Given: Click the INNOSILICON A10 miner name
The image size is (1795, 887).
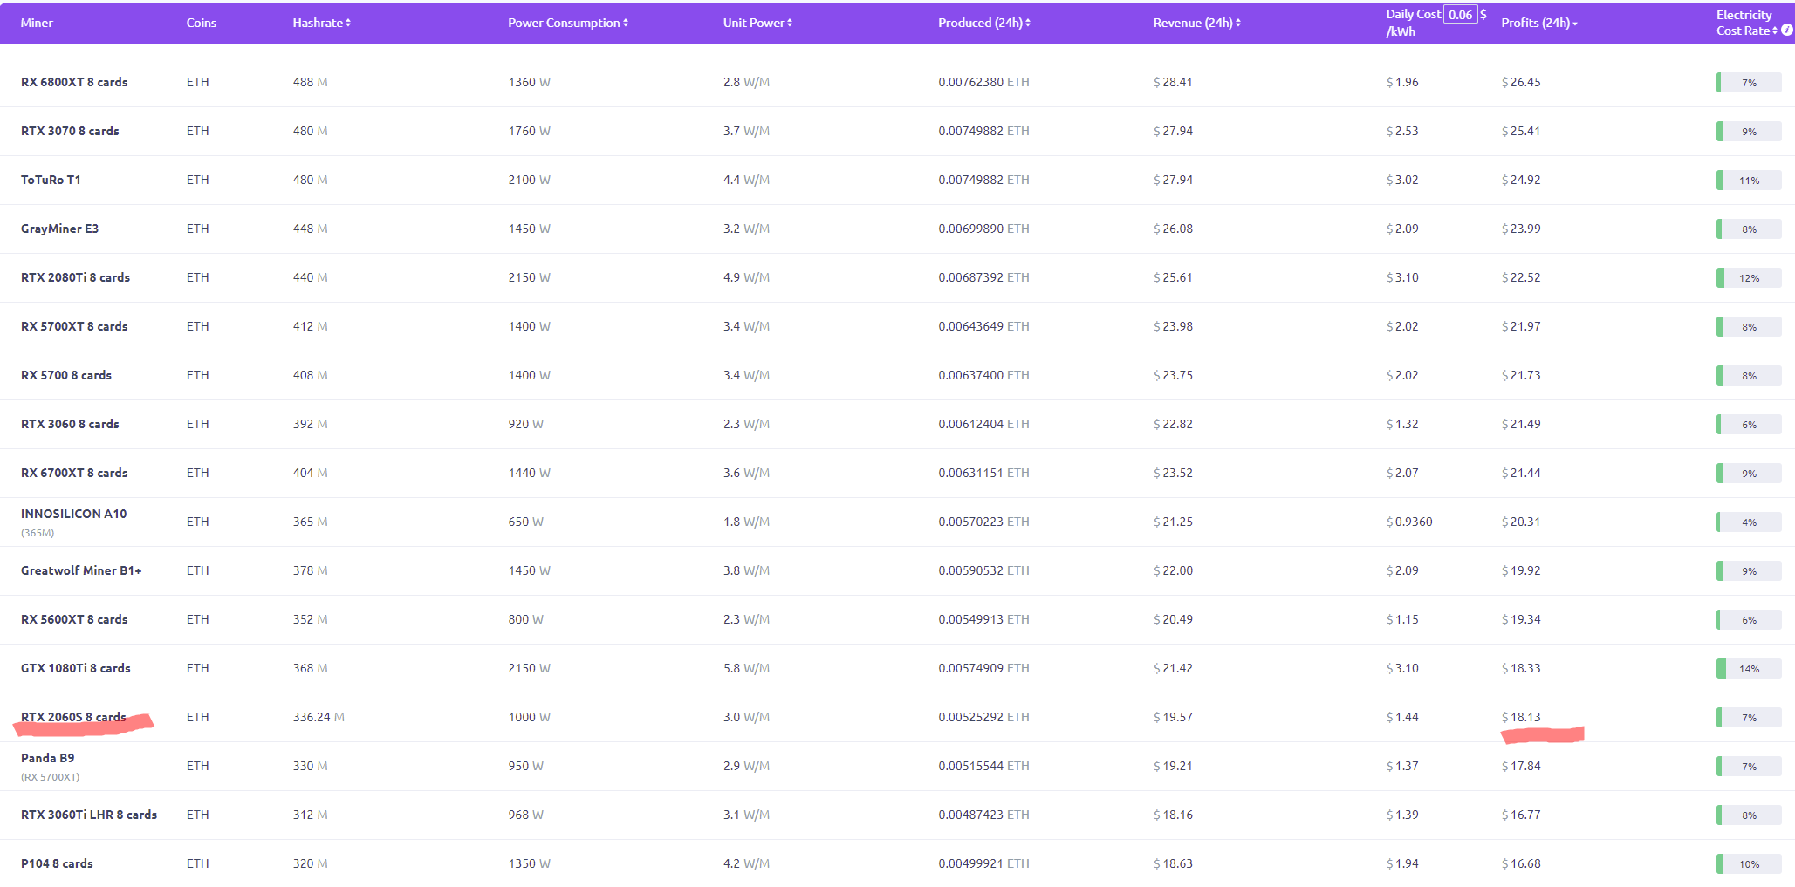Looking at the screenshot, I should pos(73,514).
